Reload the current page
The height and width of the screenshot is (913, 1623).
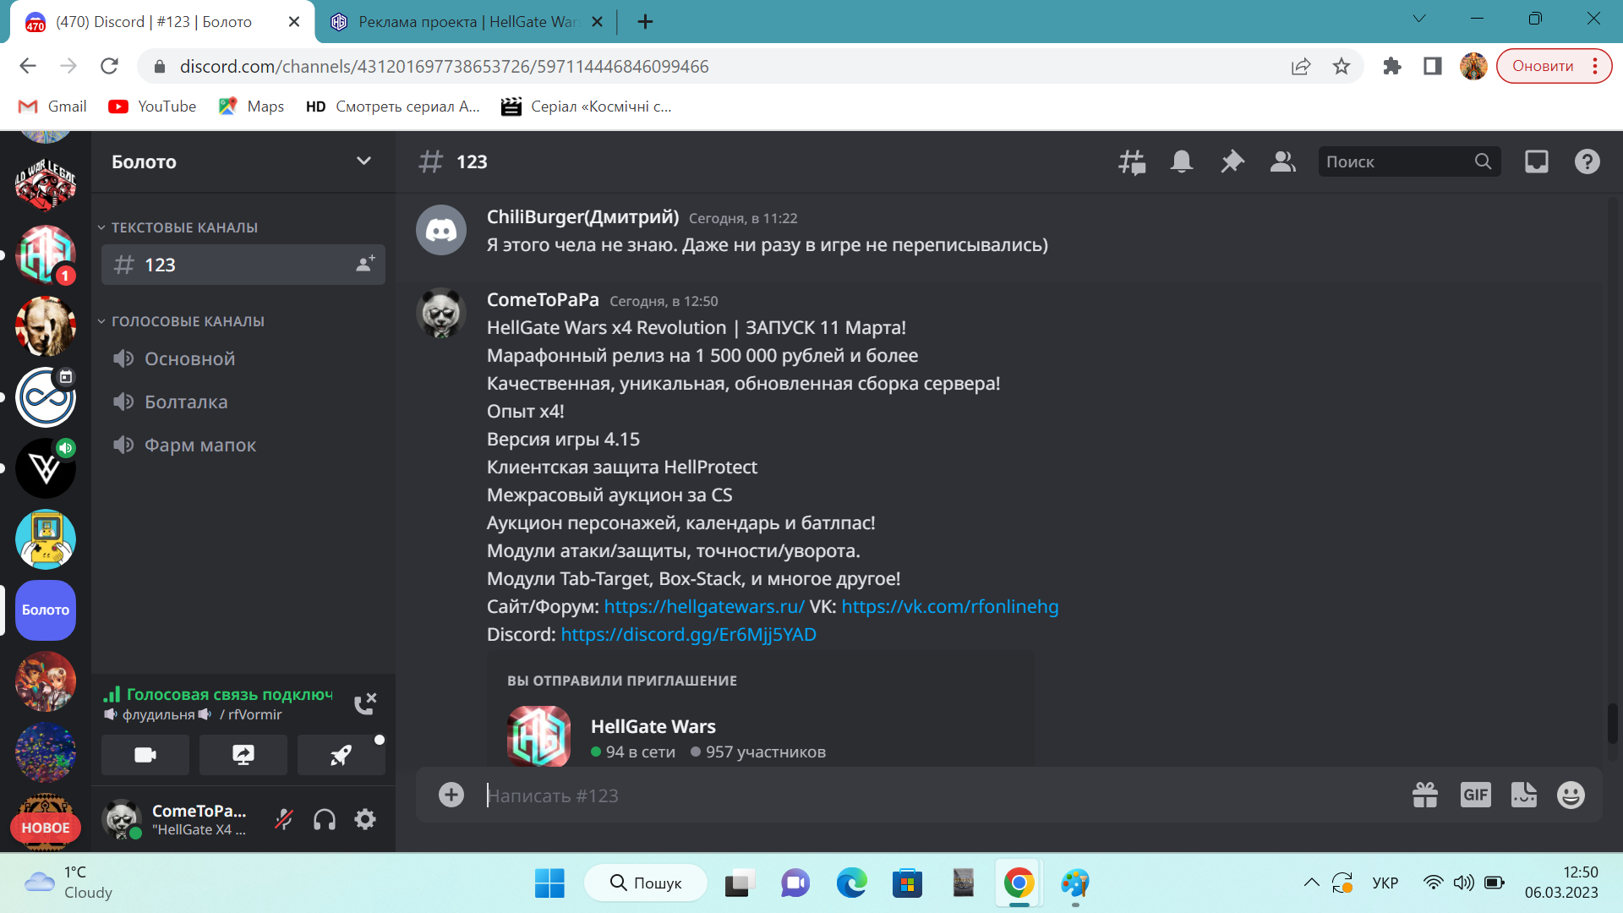(109, 66)
